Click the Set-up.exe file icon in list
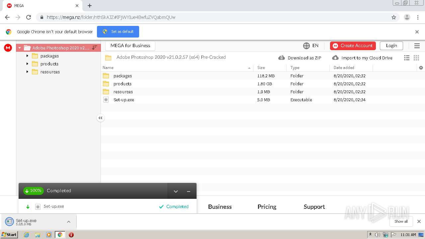Screen dimensions: 425x239 click(x=106, y=100)
